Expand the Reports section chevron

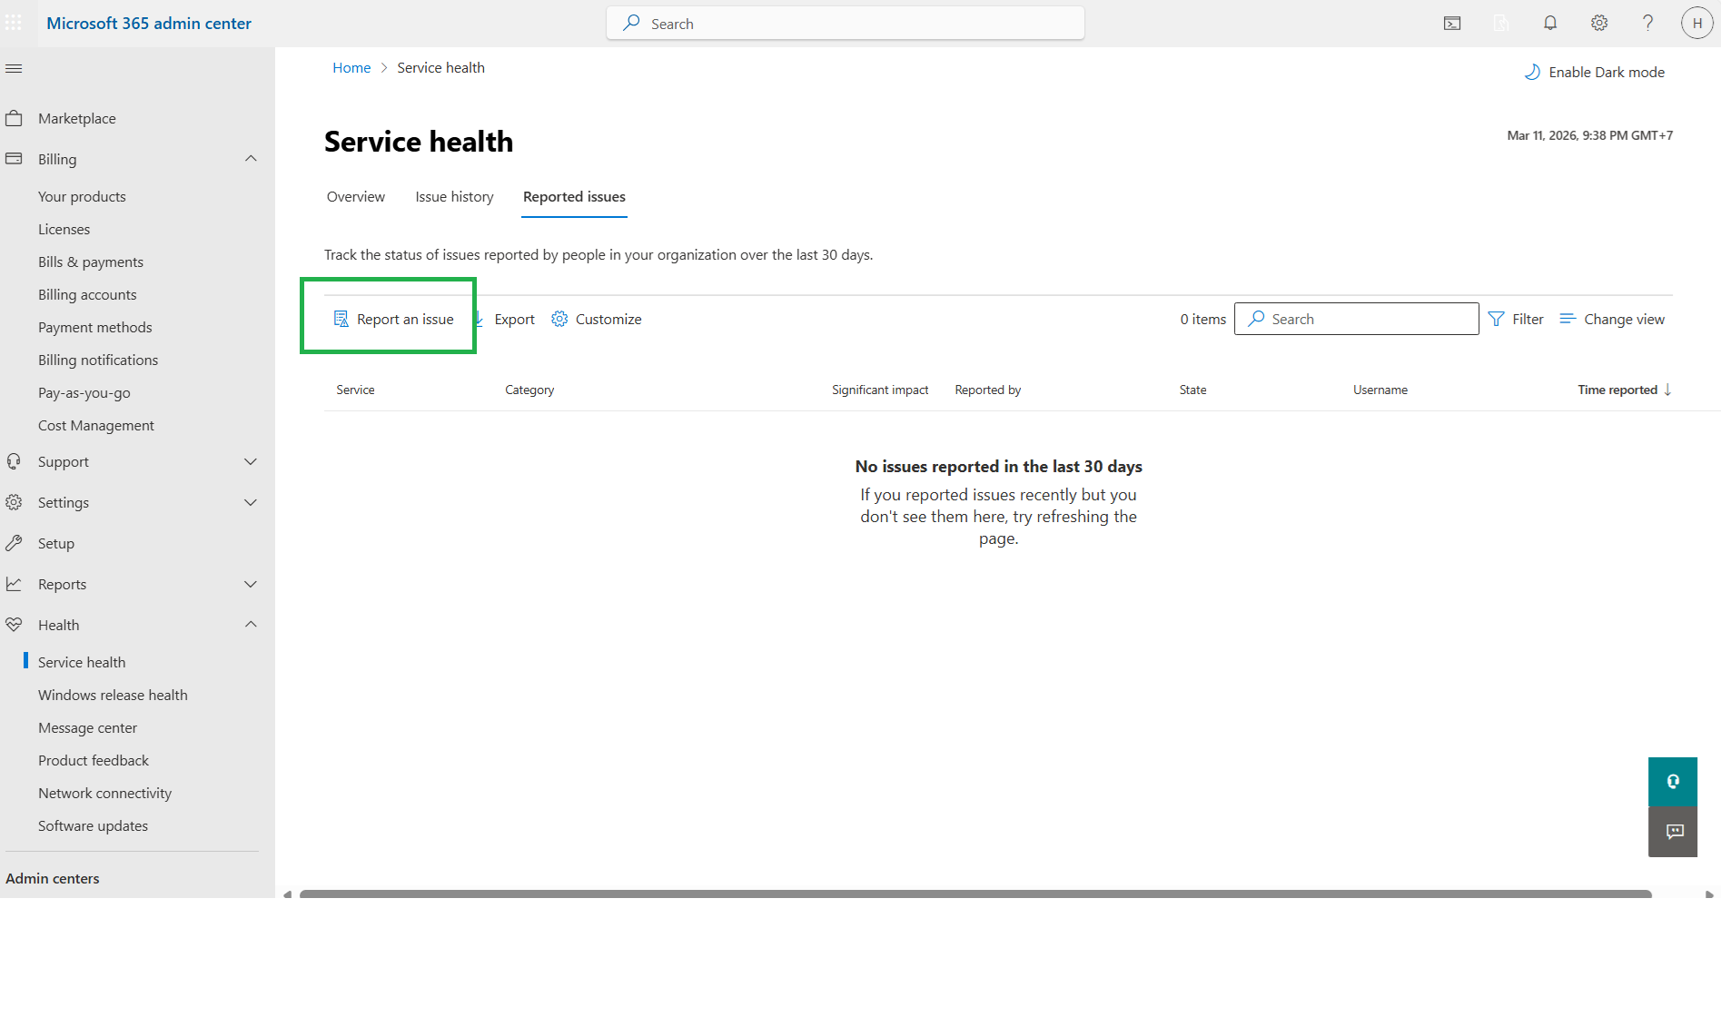tap(251, 584)
